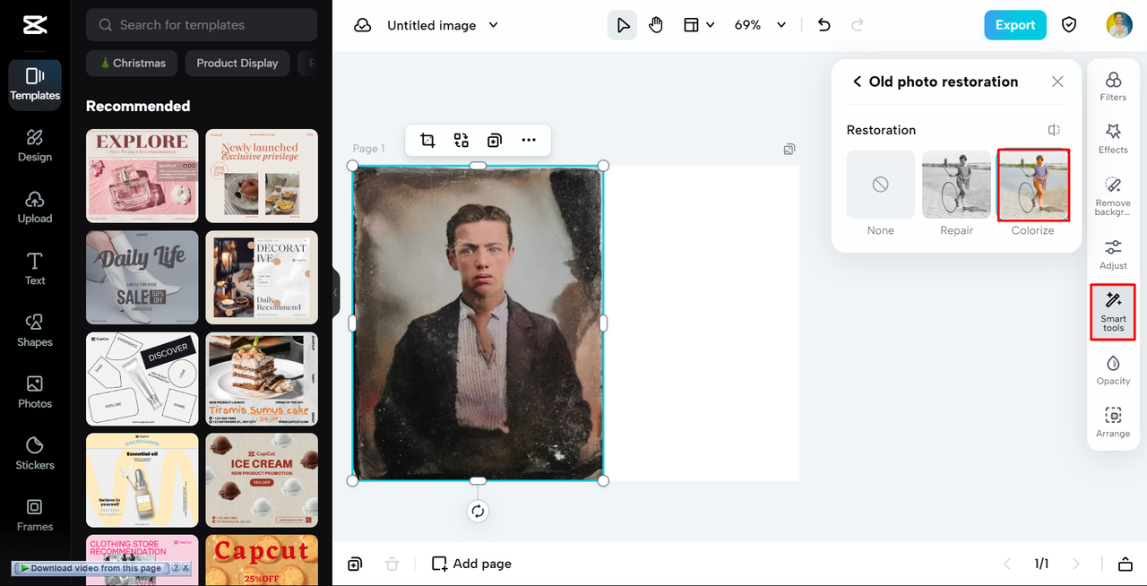Image resolution: width=1147 pixels, height=586 pixels.
Task: Go to the previous page arrow
Action: 1006,564
